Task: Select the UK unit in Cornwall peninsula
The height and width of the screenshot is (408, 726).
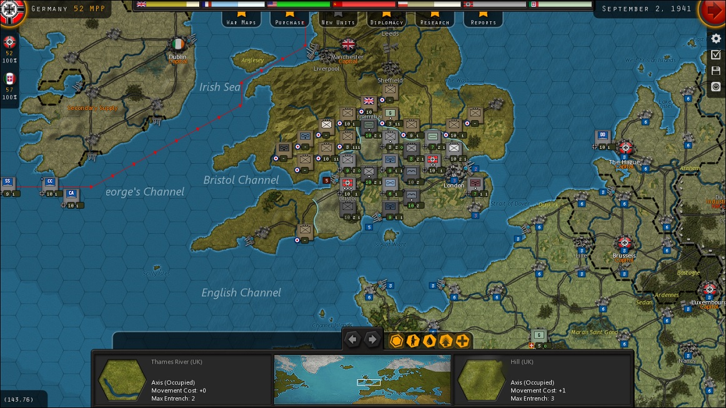Action: (305, 231)
